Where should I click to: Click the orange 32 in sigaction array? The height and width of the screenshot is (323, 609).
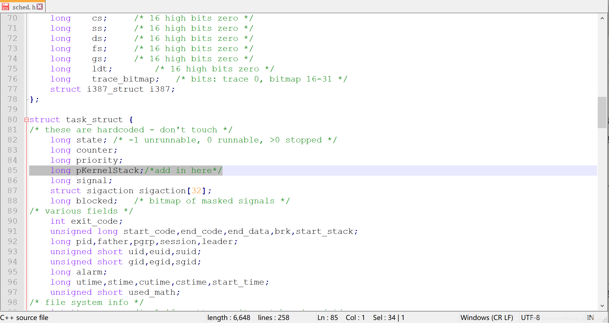[196, 191]
